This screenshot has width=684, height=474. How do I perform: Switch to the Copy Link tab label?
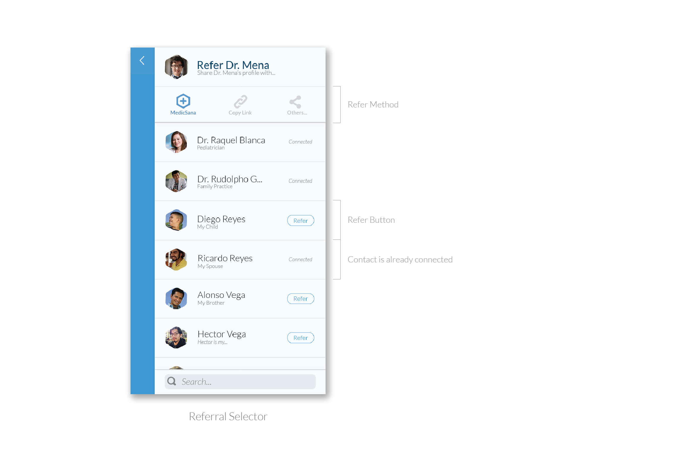tap(240, 113)
